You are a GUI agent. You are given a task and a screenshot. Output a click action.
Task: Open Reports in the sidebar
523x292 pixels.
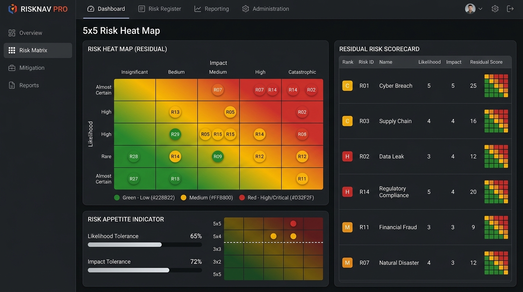click(x=38, y=85)
